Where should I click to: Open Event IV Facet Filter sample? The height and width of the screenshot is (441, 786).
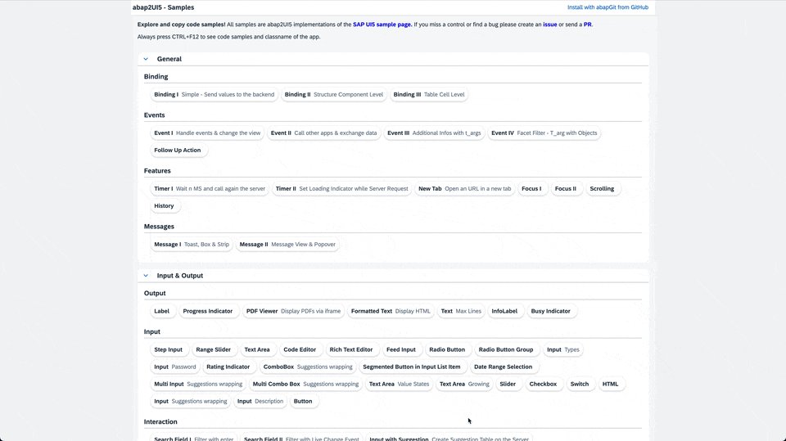click(x=544, y=133)
